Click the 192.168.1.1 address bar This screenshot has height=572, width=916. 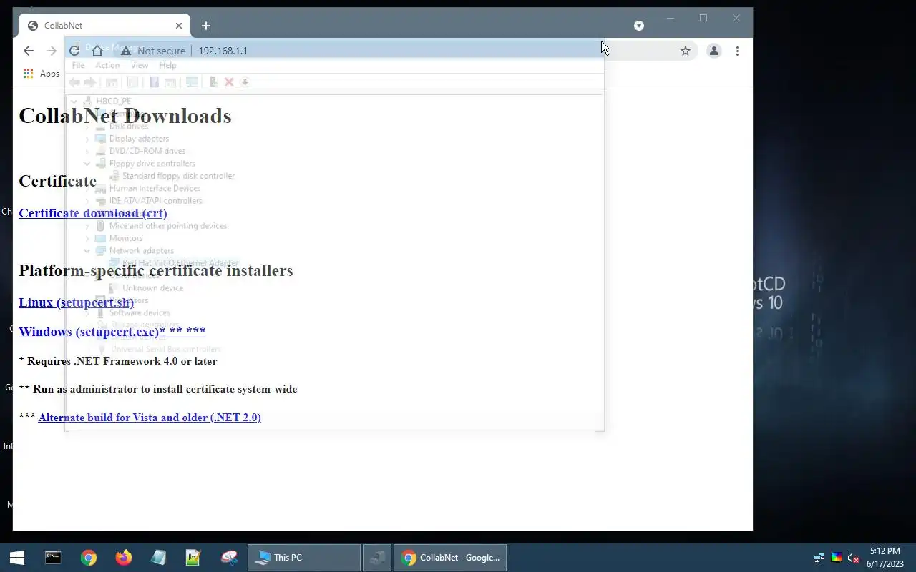coord(223,51)
